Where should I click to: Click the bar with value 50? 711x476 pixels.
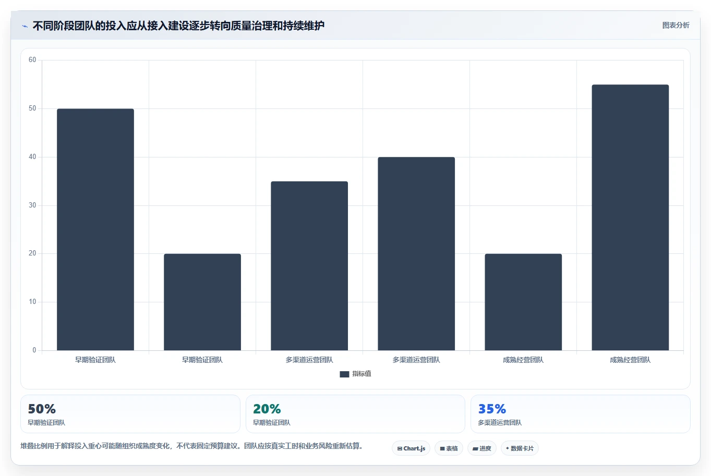(95, 229)
